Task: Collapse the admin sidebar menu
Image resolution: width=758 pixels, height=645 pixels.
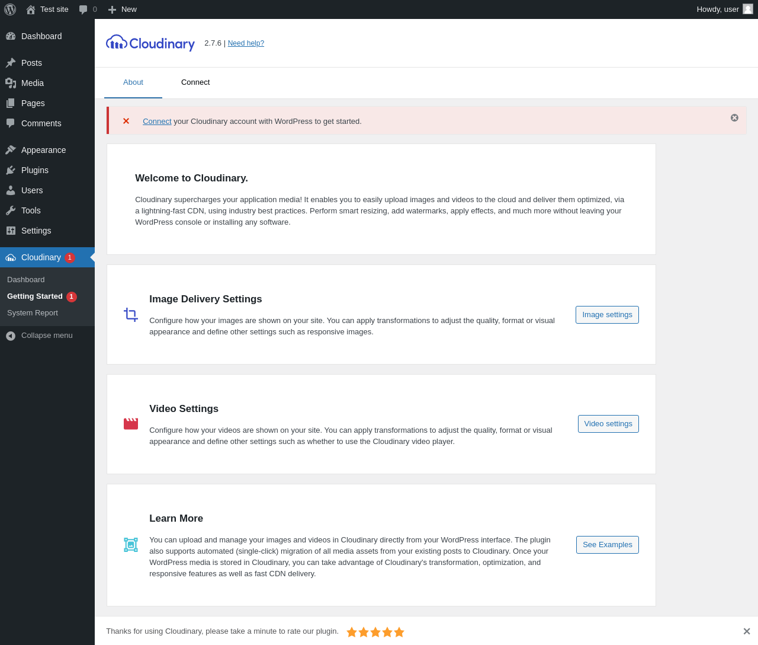Action: tap(47, 336)
